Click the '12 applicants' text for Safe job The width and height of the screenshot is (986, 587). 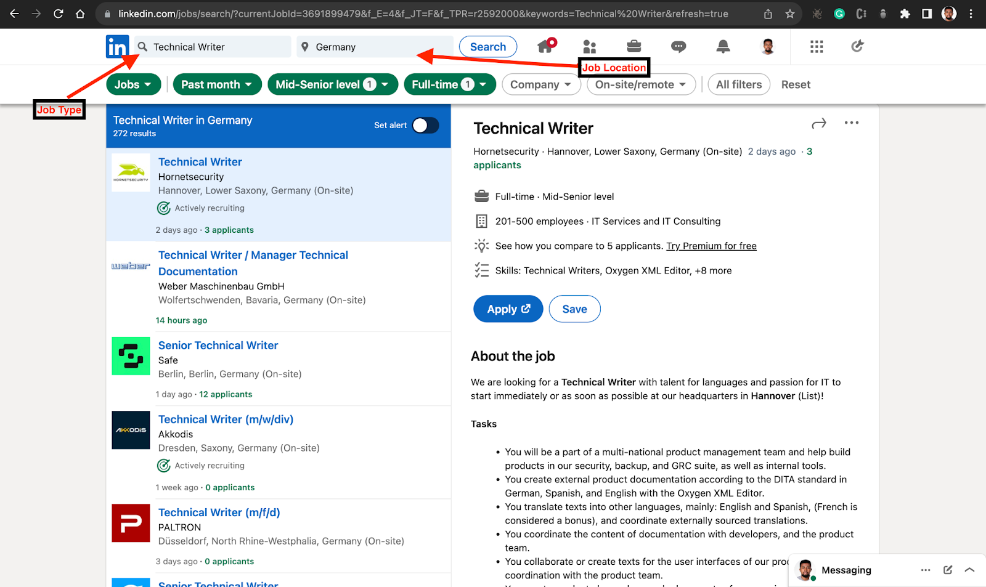click(226, 394)
